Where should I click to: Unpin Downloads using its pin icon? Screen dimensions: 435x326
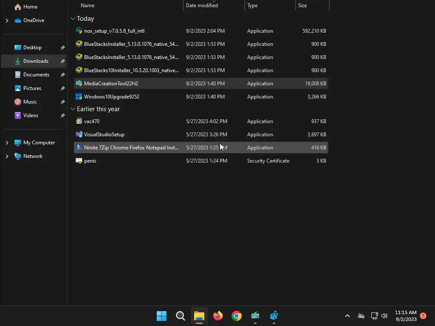[x=62, y=61]
